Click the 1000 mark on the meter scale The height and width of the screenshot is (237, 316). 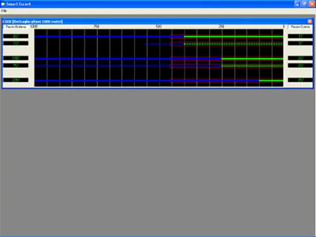(x=34, y=26)
